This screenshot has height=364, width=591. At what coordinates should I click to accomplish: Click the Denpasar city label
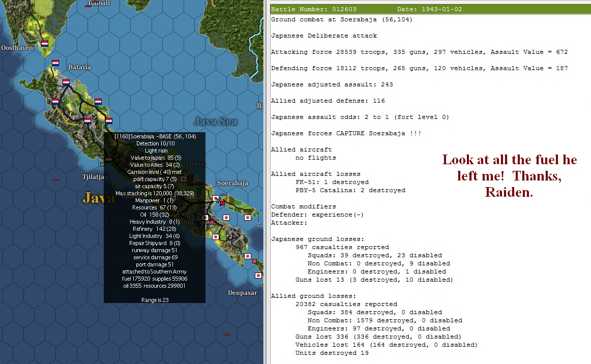(243, 293)
